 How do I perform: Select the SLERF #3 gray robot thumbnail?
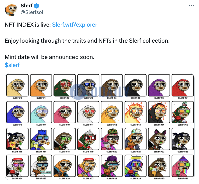tap(88, 85)
